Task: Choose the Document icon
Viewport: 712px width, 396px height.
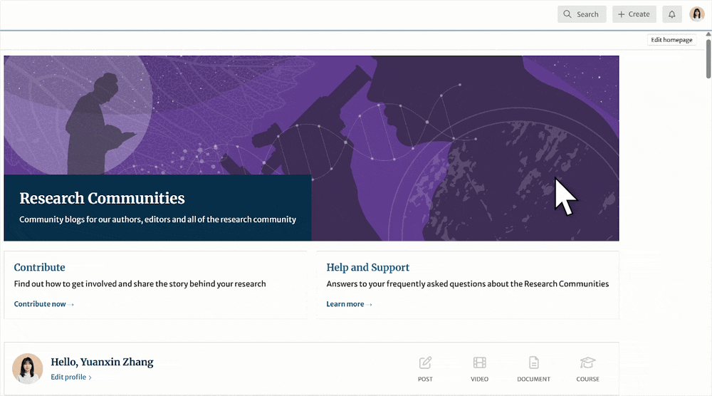Action: pos(533,368)
